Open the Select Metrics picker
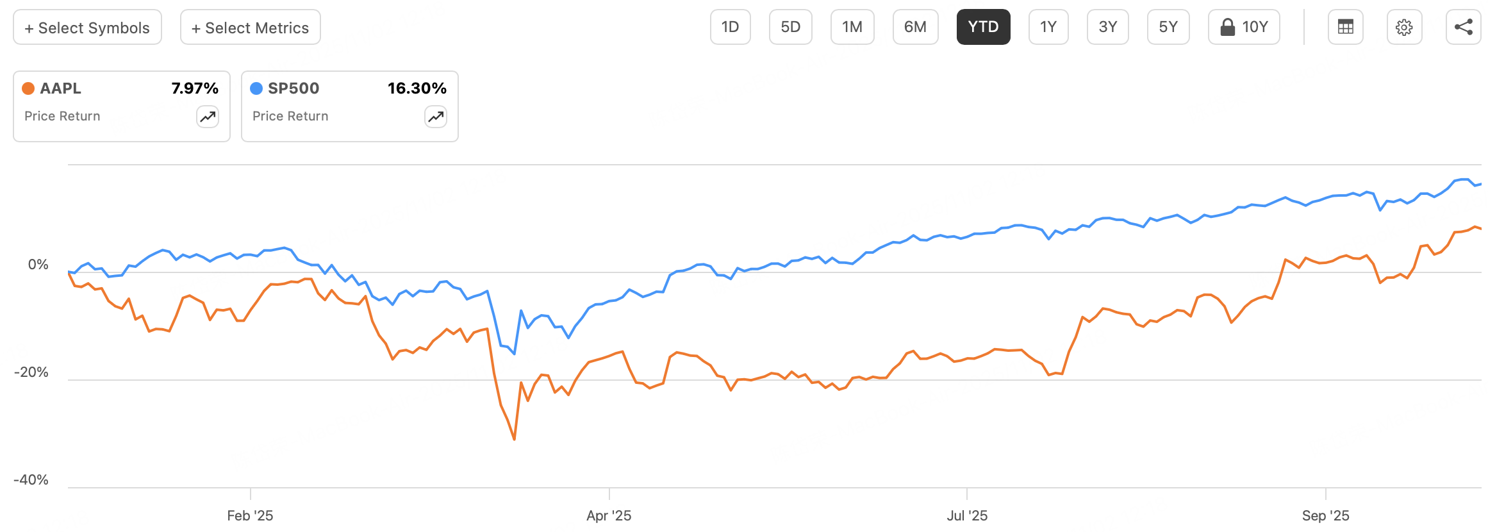The width and height of the screenshot is (1488, 532). 250,28
